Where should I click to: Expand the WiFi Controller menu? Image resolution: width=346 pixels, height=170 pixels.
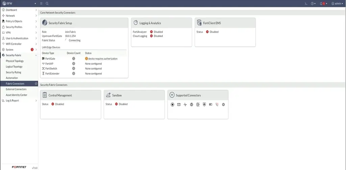point(19,44)
